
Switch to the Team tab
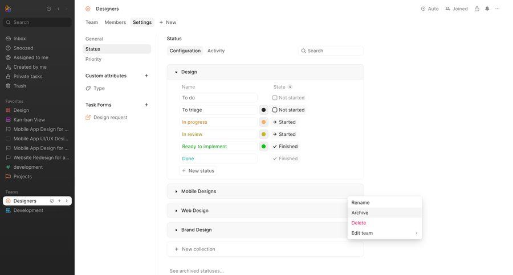[92, 22]
